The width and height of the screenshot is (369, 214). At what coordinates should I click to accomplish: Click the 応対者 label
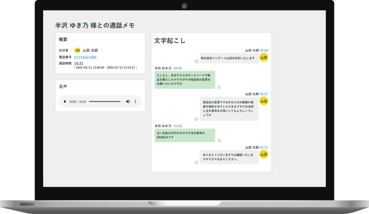pyautogui.click(x=64, y=50)
